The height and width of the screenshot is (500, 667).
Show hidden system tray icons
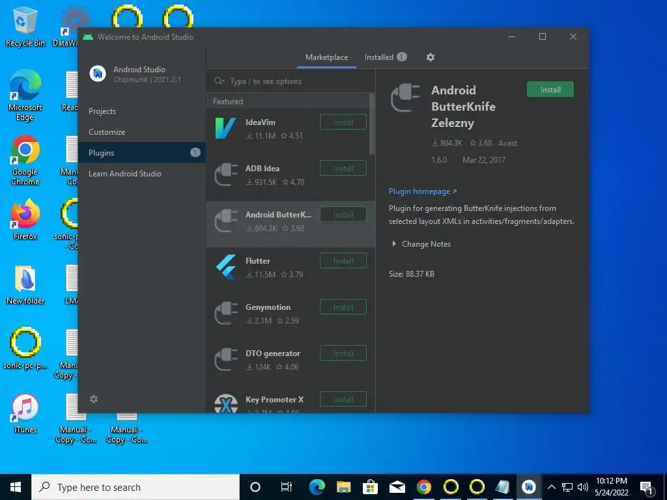[552, 487]
